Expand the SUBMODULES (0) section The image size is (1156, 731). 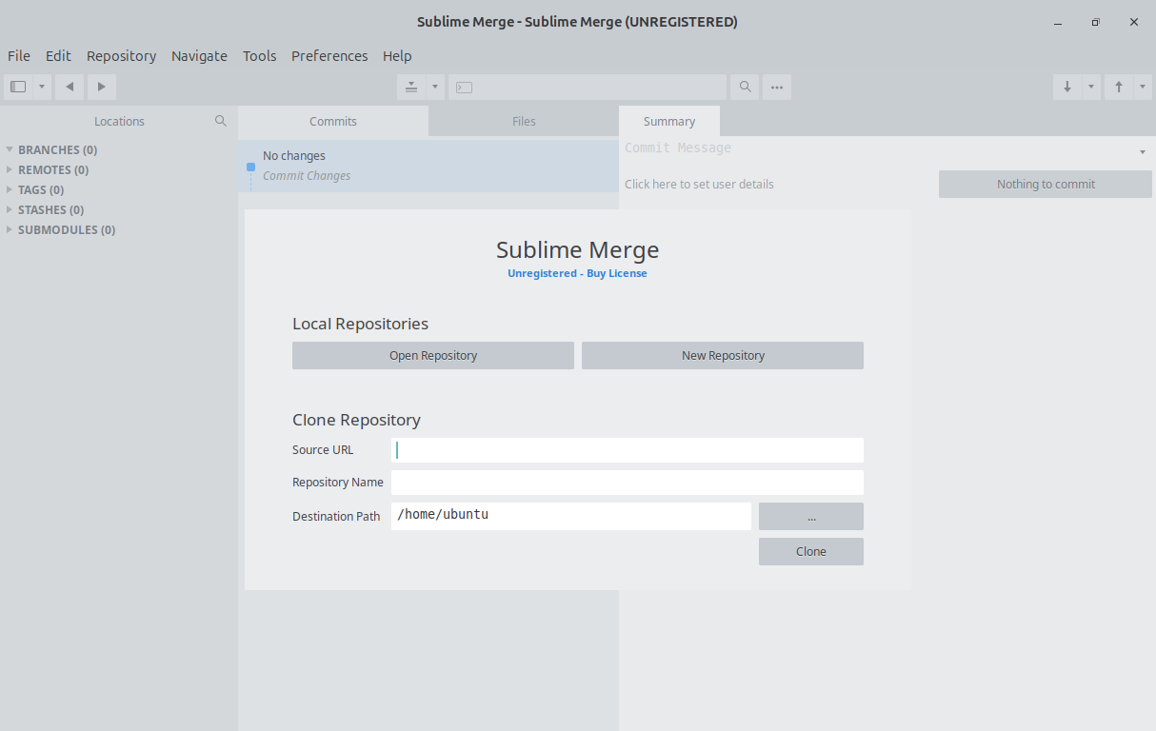10,229
